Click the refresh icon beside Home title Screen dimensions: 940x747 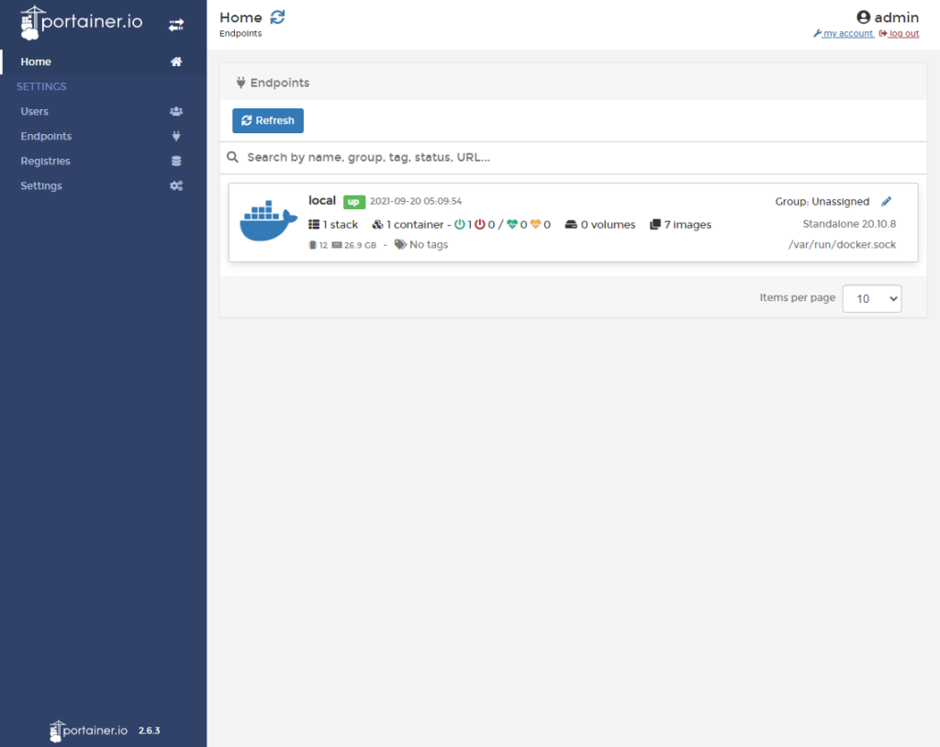pos(277,17)
